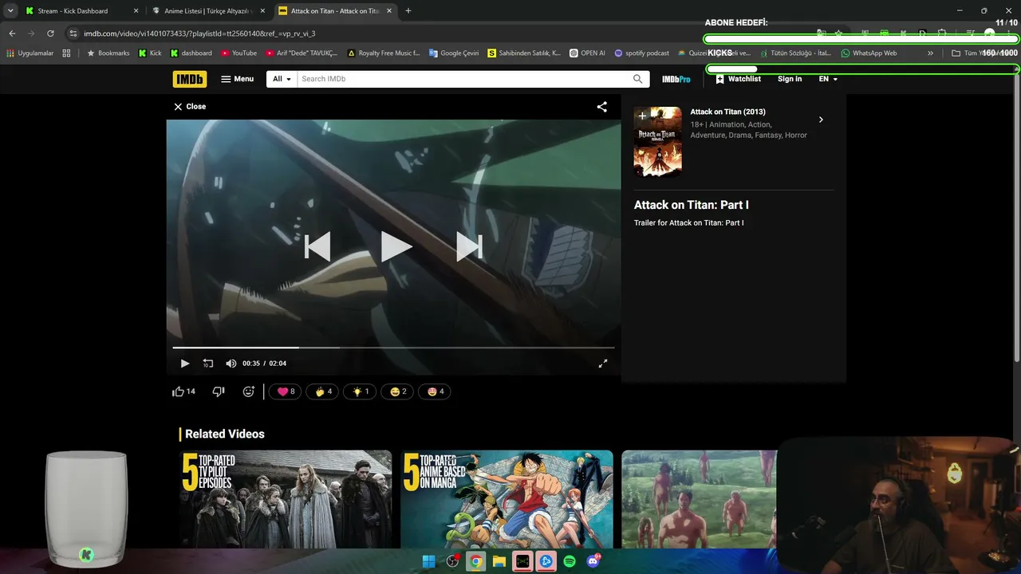The width and height of the screenshot is (1021, 574).
Task: Click the search magnifier icon
Action: pyautogui.click(x=637, y=79)
